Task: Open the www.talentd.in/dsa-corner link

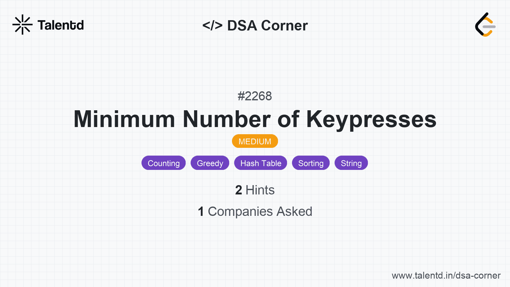Action: coord(446,276)
